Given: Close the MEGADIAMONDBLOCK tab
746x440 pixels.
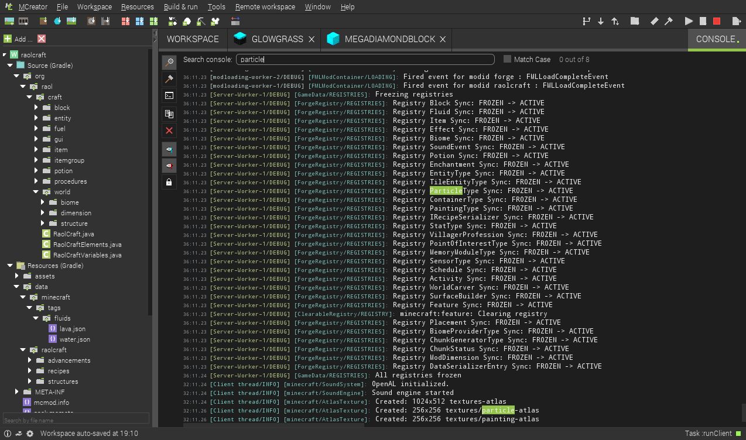Looking at the screenshot, I should (443, 39).
